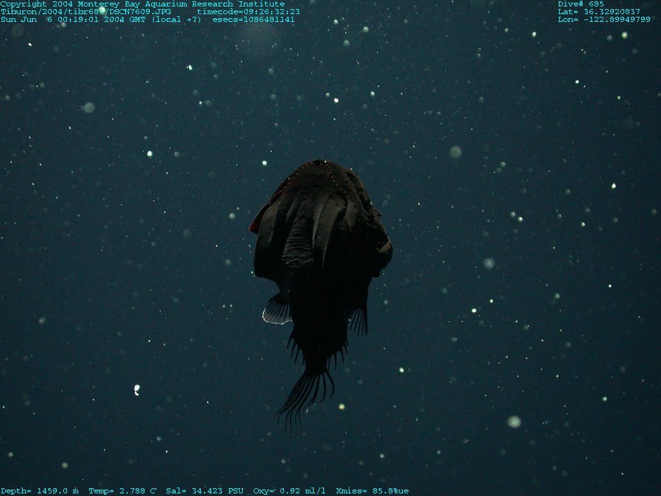This screenshot has width=661, height=496.
Task: Click the Lat= 36.32920837 readout
Action: (x=599, y=12)
